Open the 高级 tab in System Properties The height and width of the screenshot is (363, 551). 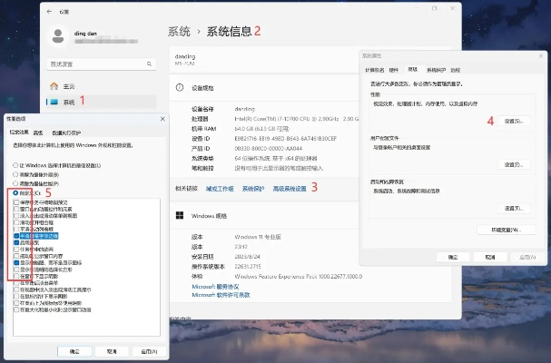[x=413, y=70]
